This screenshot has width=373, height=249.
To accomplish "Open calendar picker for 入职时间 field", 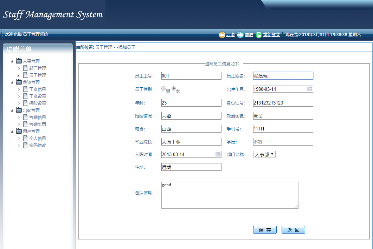I will click(218, 154).
